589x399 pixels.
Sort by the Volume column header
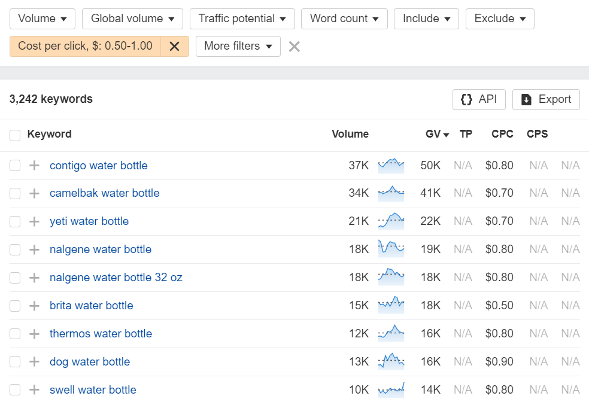click(x=350, y=134)
